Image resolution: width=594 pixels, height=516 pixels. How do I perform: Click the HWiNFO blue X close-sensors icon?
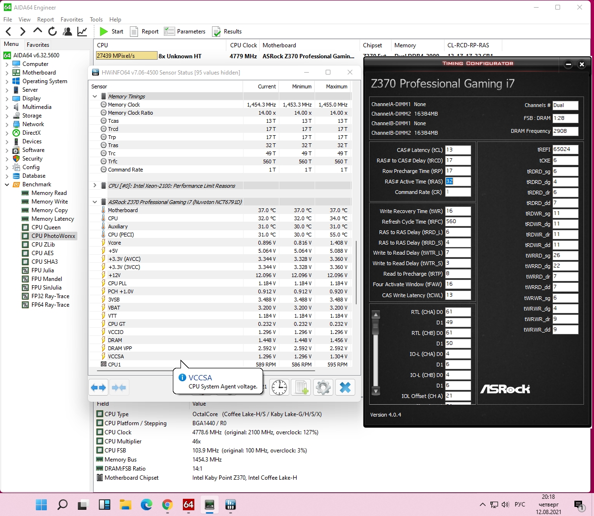[345, 387]
